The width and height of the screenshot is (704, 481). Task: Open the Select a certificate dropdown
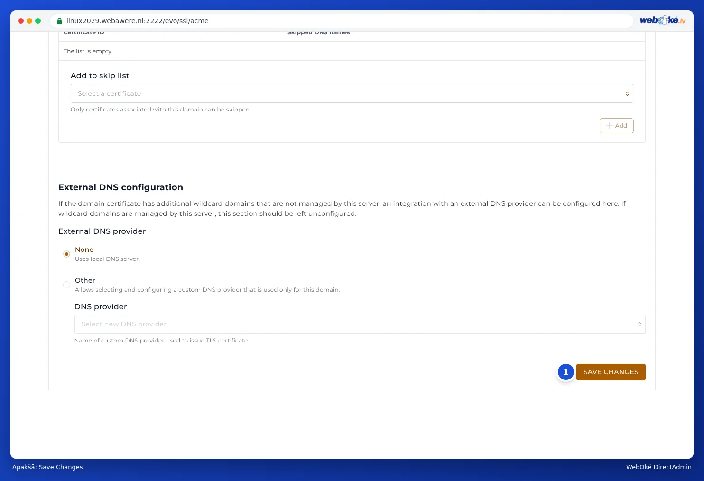(x=352, y=93)
